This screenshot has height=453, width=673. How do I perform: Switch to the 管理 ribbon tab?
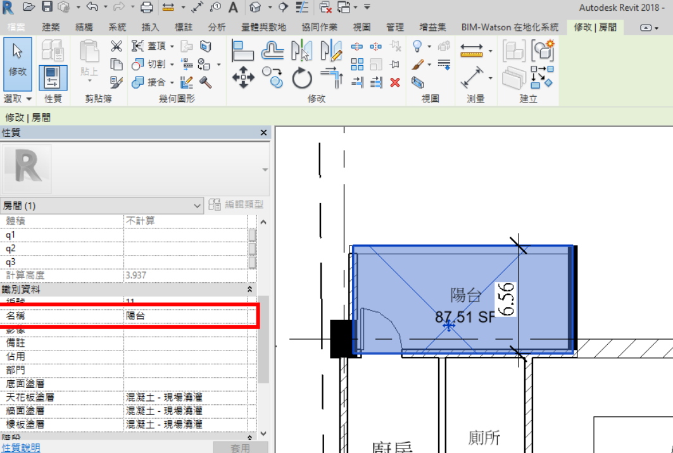[x=394, y=27]
